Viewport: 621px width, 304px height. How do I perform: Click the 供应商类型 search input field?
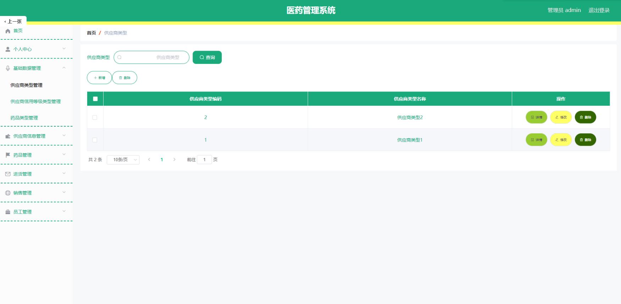click(151, 57)
